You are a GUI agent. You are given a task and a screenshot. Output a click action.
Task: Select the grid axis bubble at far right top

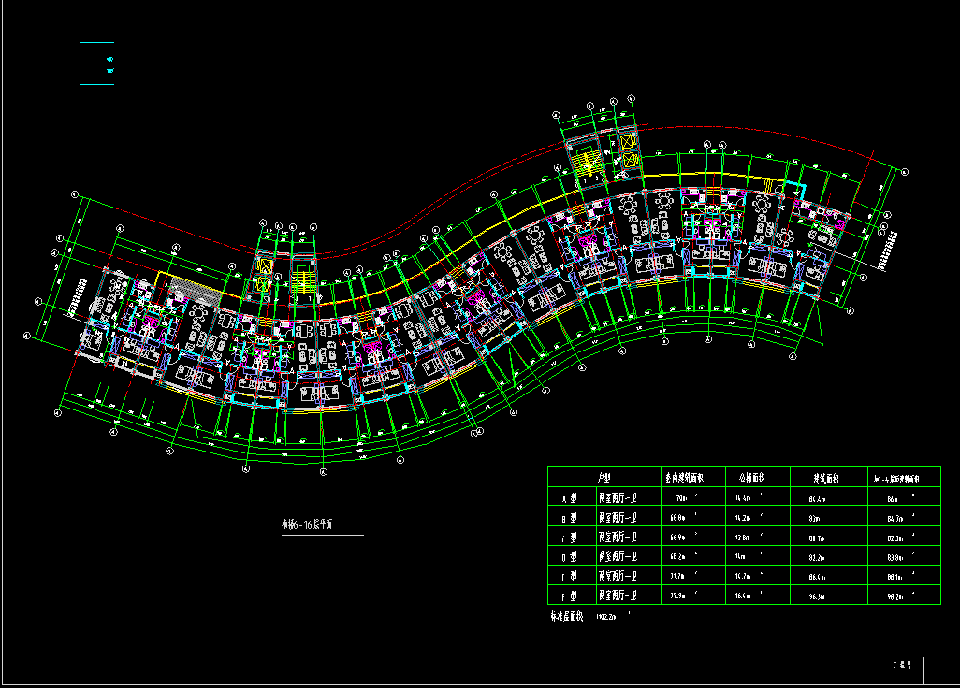pyautogui.click(x=905, y=173)
